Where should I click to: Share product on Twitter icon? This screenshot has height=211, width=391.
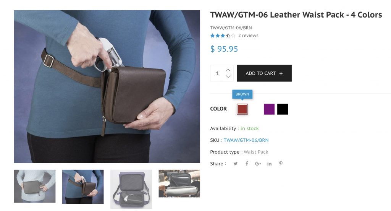235,164
